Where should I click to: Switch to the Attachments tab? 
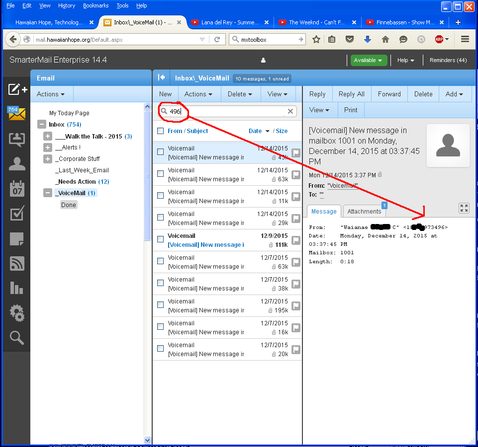tap(364, 211)
